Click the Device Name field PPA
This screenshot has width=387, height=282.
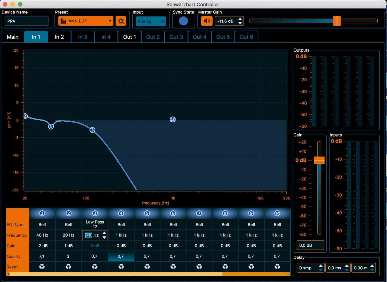[27, 21]
